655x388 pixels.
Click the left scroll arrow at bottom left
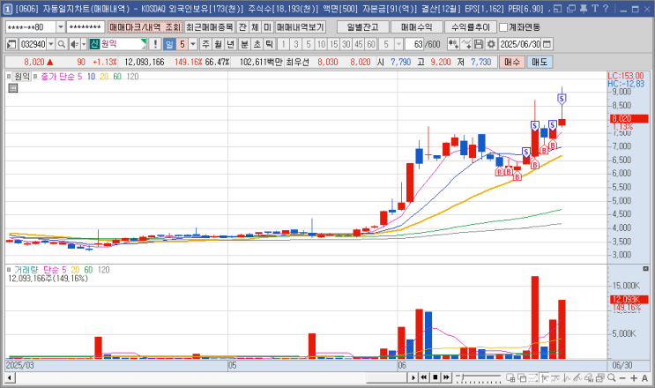(9, 378)
